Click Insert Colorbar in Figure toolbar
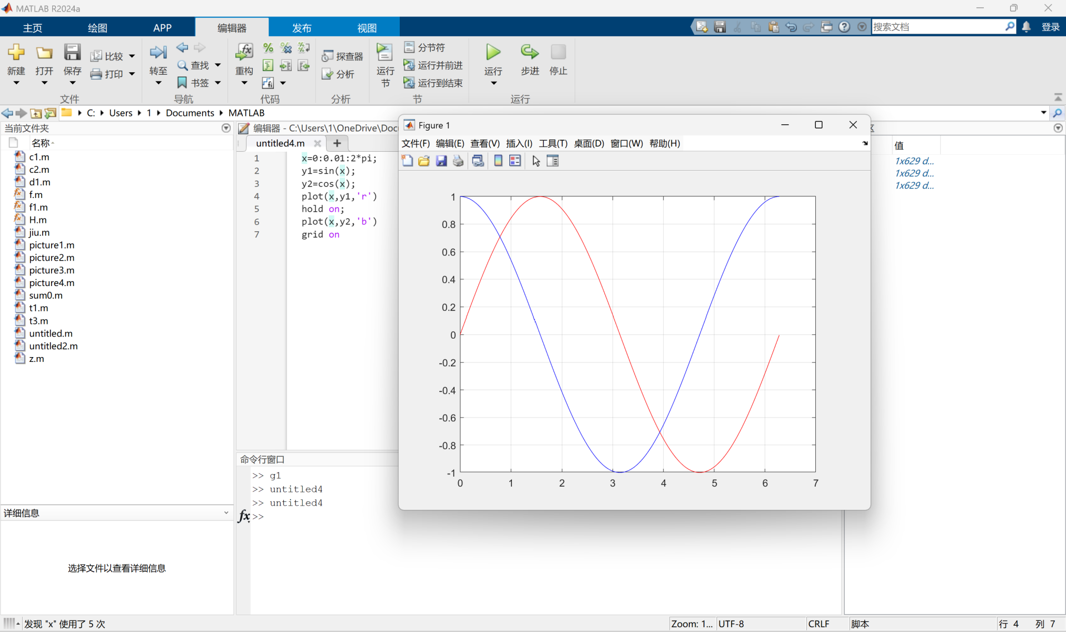The image size is (1066, 632). (498, 161)
